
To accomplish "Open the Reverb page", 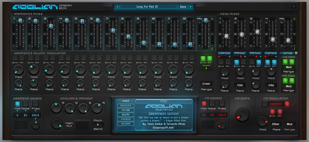I will pyautogui.click(x=126, y=124).
